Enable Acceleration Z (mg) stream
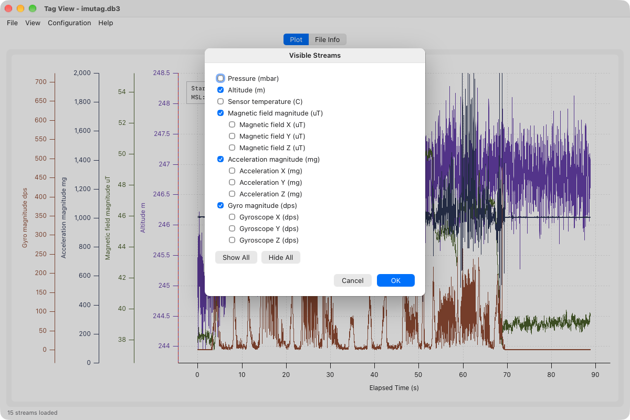 click(232, 194)
